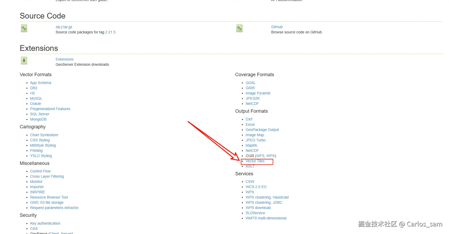
Task: Open the 2.21.5 tag link
Action: 110,32
